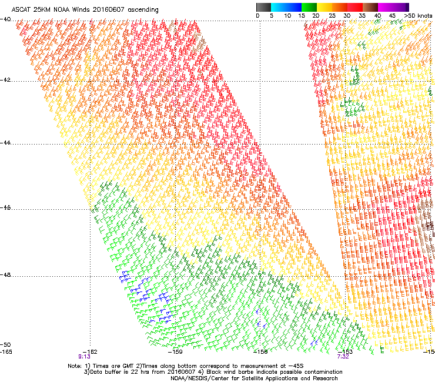Click the purple '7:32' swath time label
The height and width of the screenshot is (382, 435).
[x=343, y=357]
